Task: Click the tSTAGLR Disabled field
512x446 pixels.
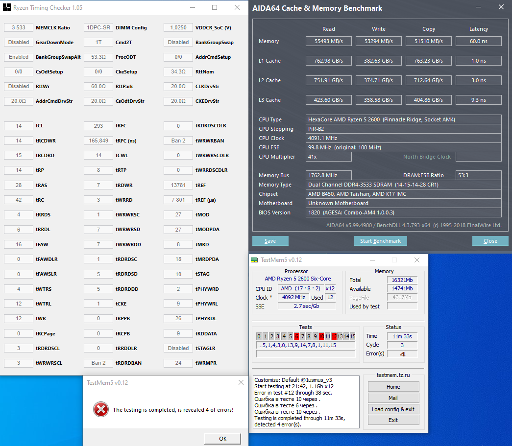Action: click(x=178, y=348)
